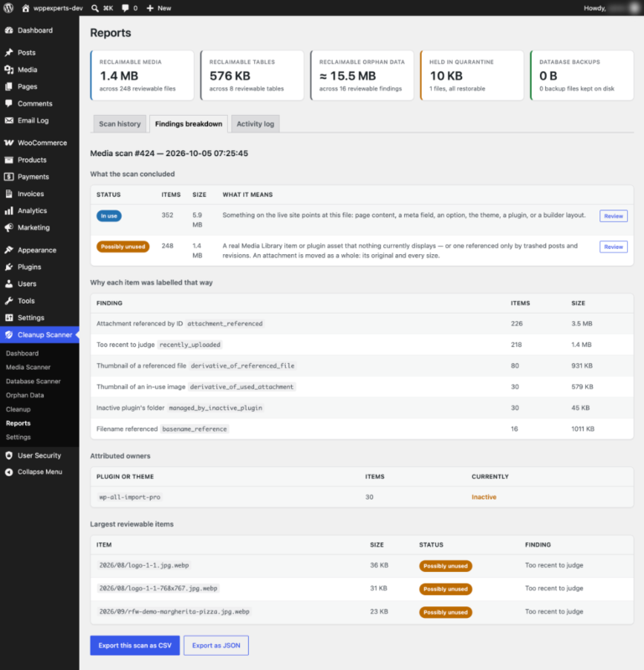The width and height of the screenshot is (644, 670).
Task: Click the WordPress logo icon in admin bar
Action: 8,8
